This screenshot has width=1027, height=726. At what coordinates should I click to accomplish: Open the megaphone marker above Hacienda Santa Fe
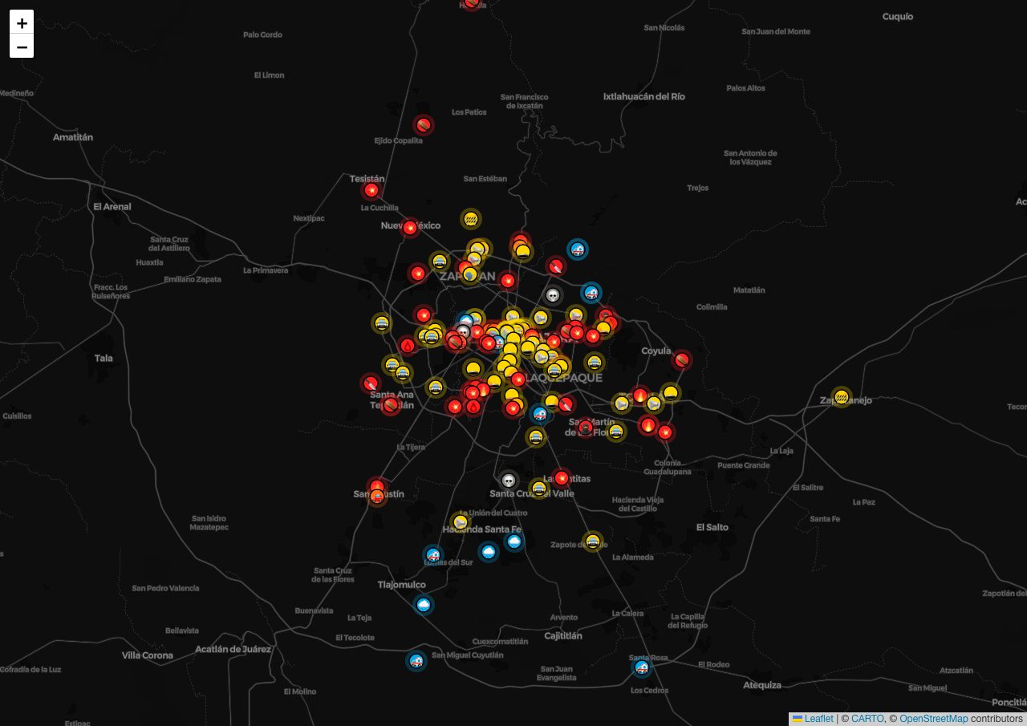[460, 522]
